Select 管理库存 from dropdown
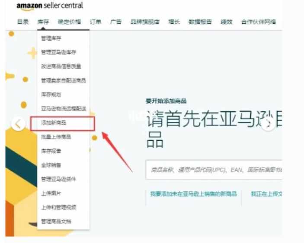 click(51, 38)
